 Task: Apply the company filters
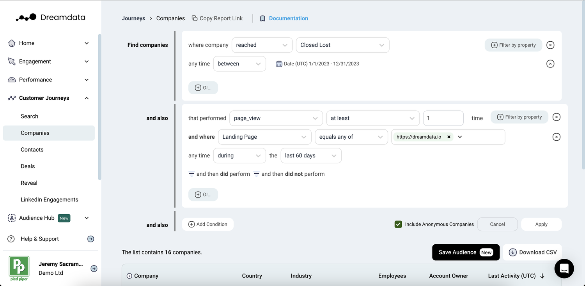click(541, 224)
